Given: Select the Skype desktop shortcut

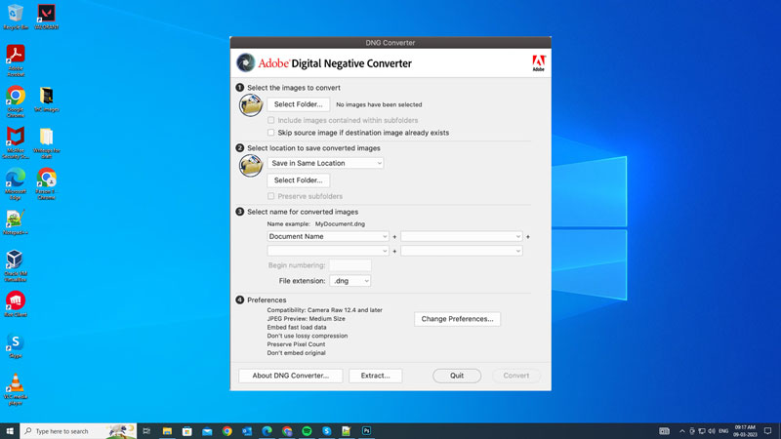Looking at the screenshot, I should 16,345.
